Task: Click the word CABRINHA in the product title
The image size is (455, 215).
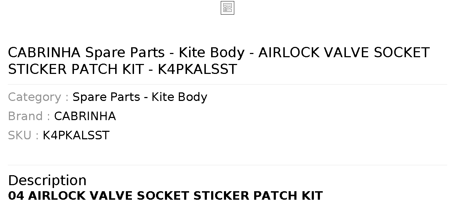Action: tap(44, 53)
